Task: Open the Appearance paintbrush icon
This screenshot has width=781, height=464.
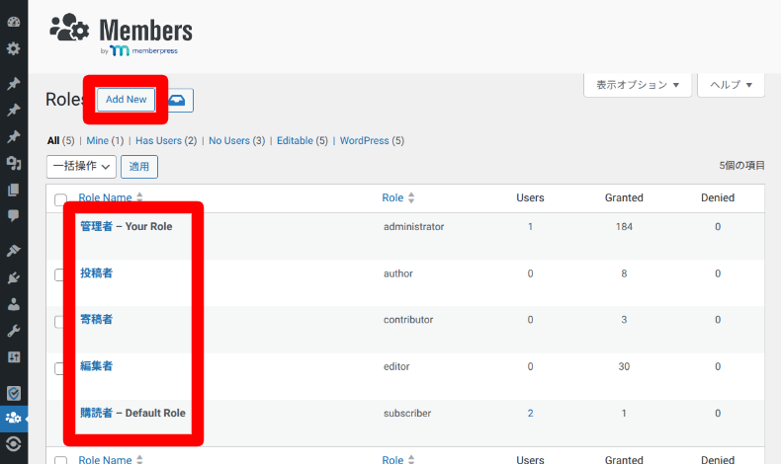Action: tap(14, 251)
